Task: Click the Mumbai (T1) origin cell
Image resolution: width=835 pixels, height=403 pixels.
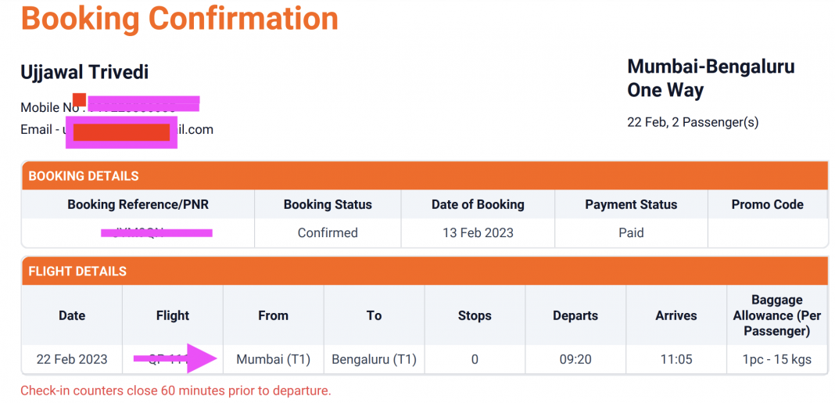Action: tap(274, 360)
